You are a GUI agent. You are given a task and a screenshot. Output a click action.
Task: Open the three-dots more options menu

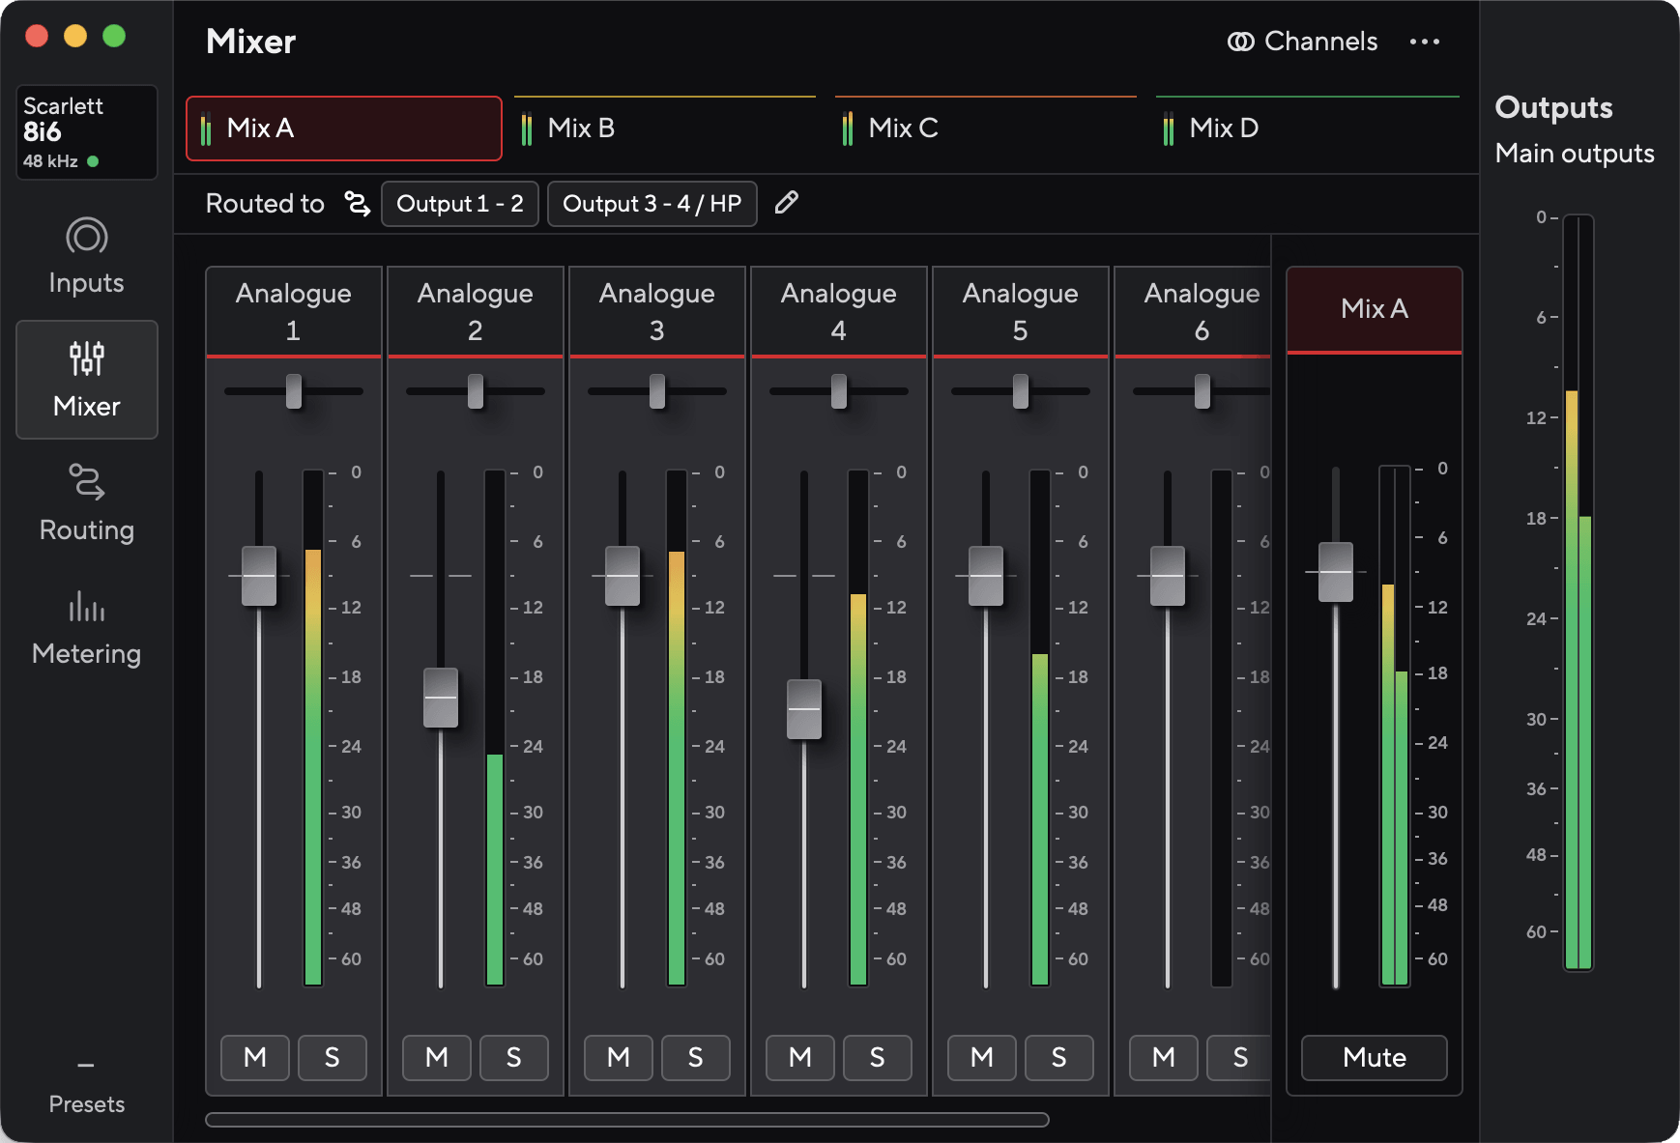(x=1424, y=42)
